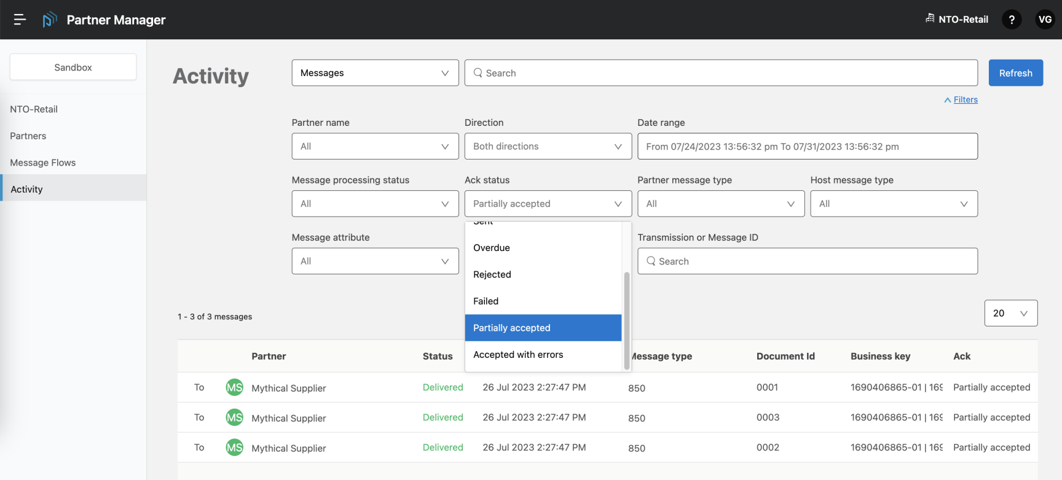Expand the Partner name dropdown

(375, 146)
